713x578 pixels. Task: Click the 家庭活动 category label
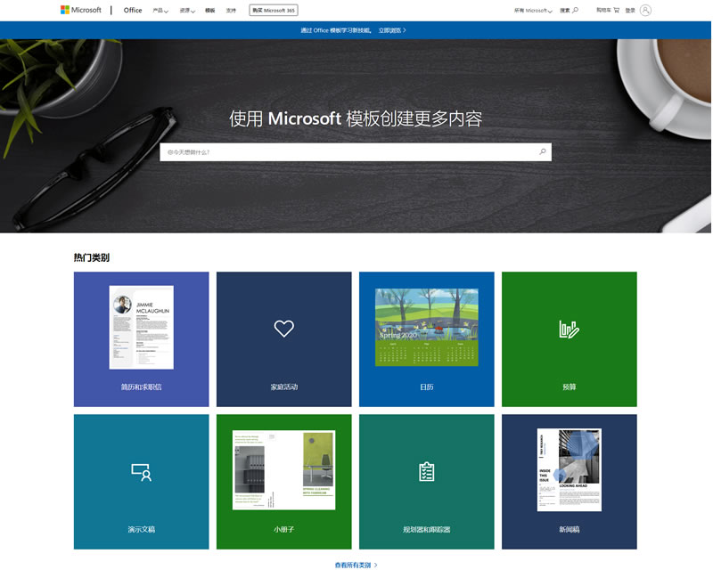pyautogui.click(x=284, y=387)
